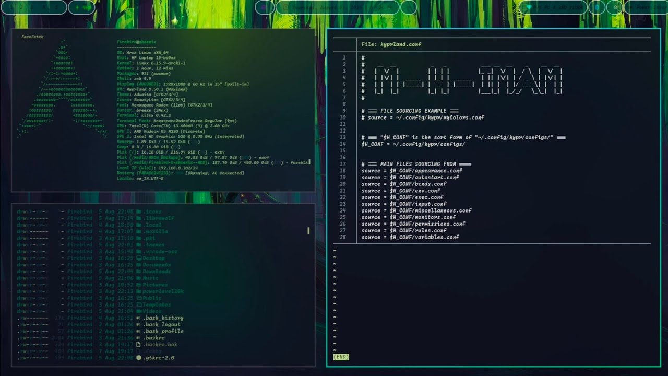
Task: Click the folder icon beside .icons
Action: [x=139, y=211]
